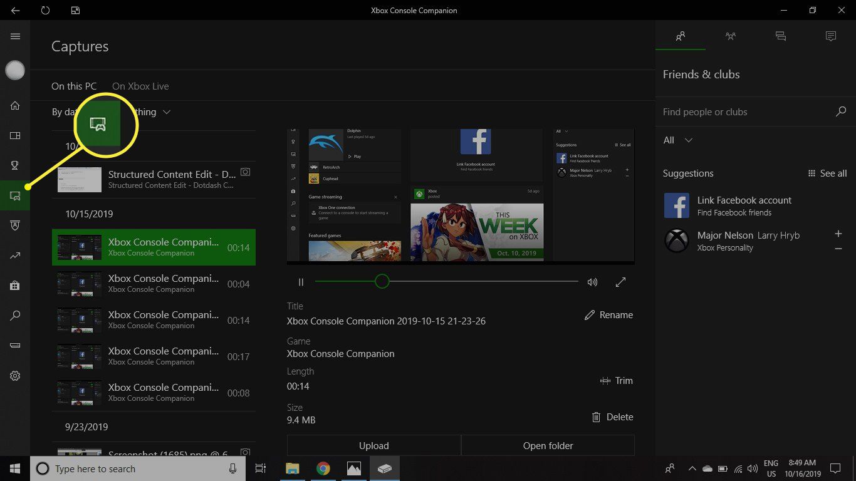Image resolution: width=856 pixels, height=481 pixels.
Task: Open My games in the sidebar
Action: click(15, 135)
